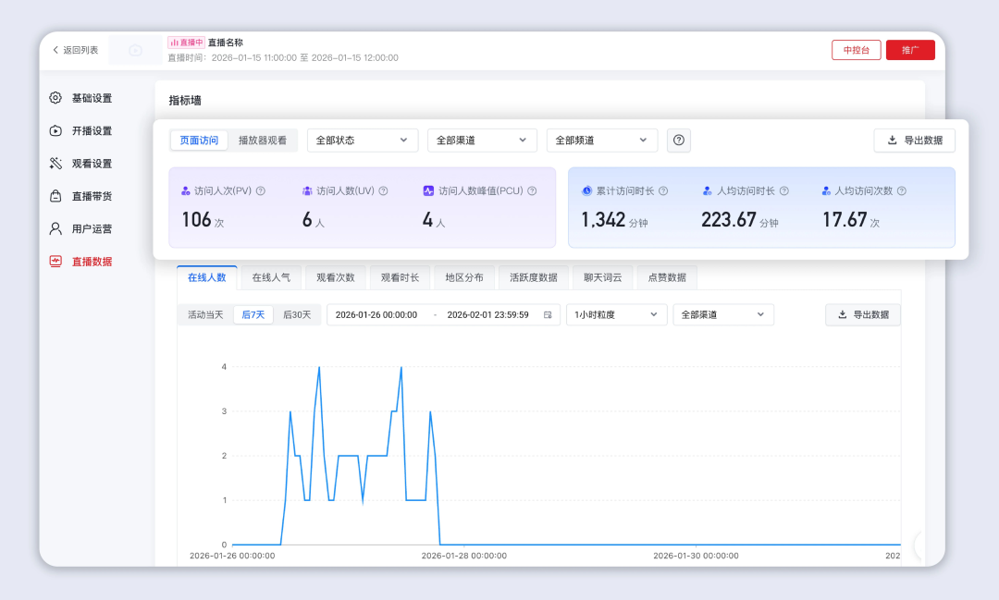999x600 pixels.
Task: Open the 1小时粒度 granularity dropdown
Action: (x=616, y=315)
